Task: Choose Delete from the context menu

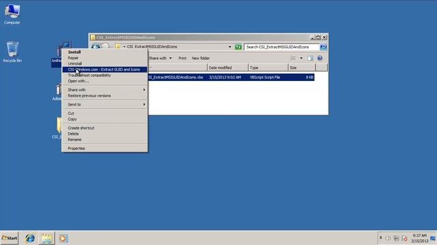Action: 104,134
